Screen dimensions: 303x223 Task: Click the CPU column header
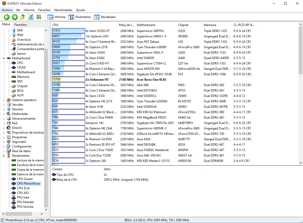click(x=84, y=25)
